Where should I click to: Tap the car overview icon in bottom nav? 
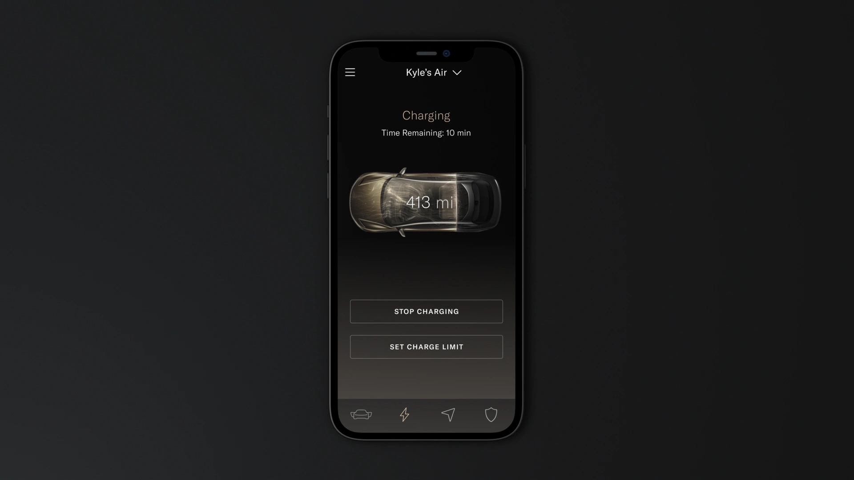(361, 415)
